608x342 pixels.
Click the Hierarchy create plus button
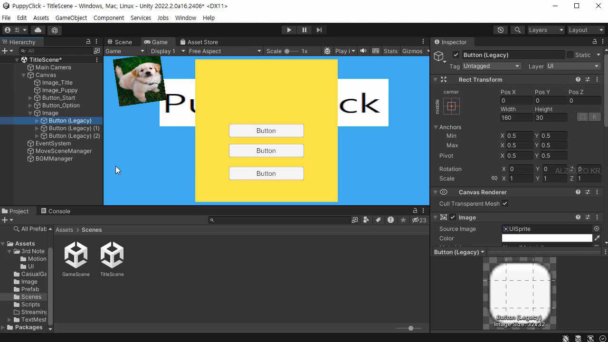pos(7,51)
